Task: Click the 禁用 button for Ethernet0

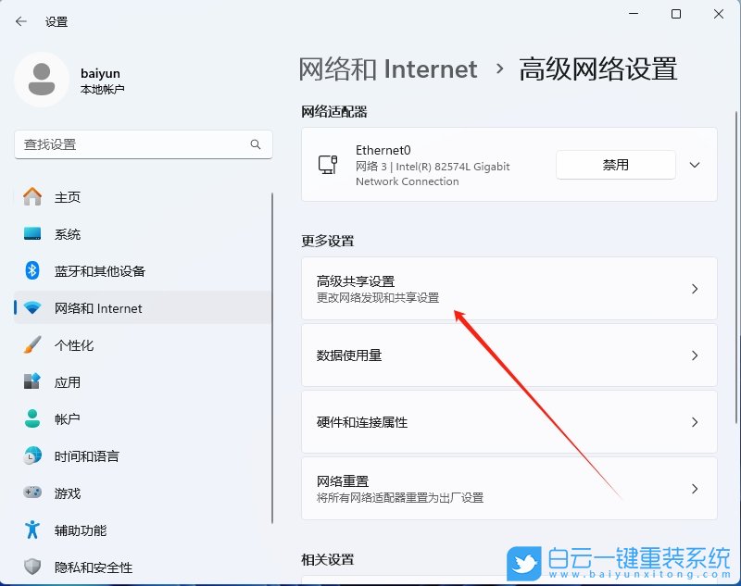Action: click(x=615, y=165)
